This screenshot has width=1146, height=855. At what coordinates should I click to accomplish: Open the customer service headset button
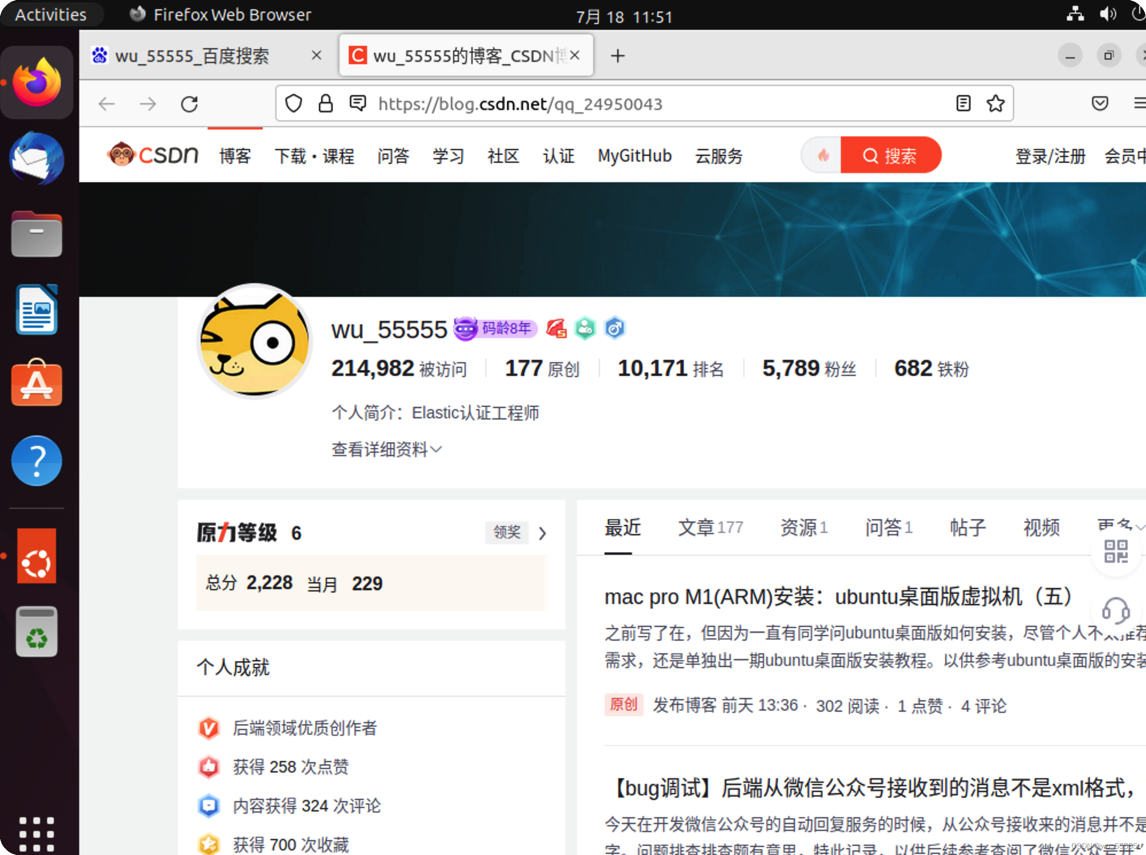(1116, 611)
